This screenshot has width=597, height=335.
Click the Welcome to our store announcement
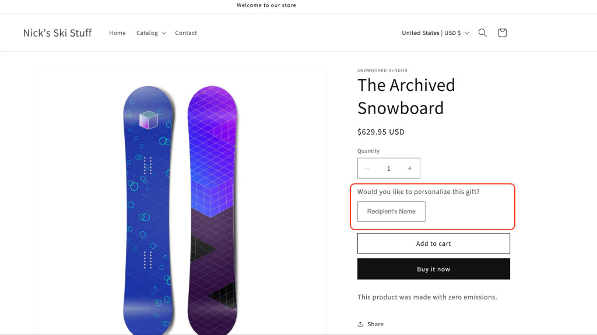coord(266,5)
